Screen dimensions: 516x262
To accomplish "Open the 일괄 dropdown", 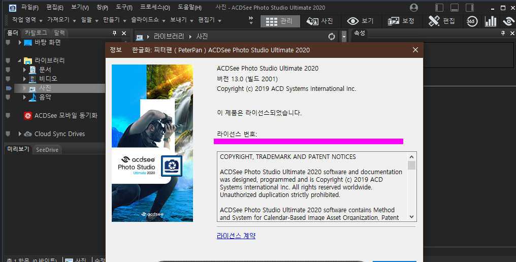I will pyautogui.click(x=89, y=20).
